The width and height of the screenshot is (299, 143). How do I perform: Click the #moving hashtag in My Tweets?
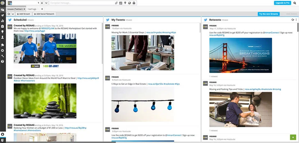tap(167, 32)
